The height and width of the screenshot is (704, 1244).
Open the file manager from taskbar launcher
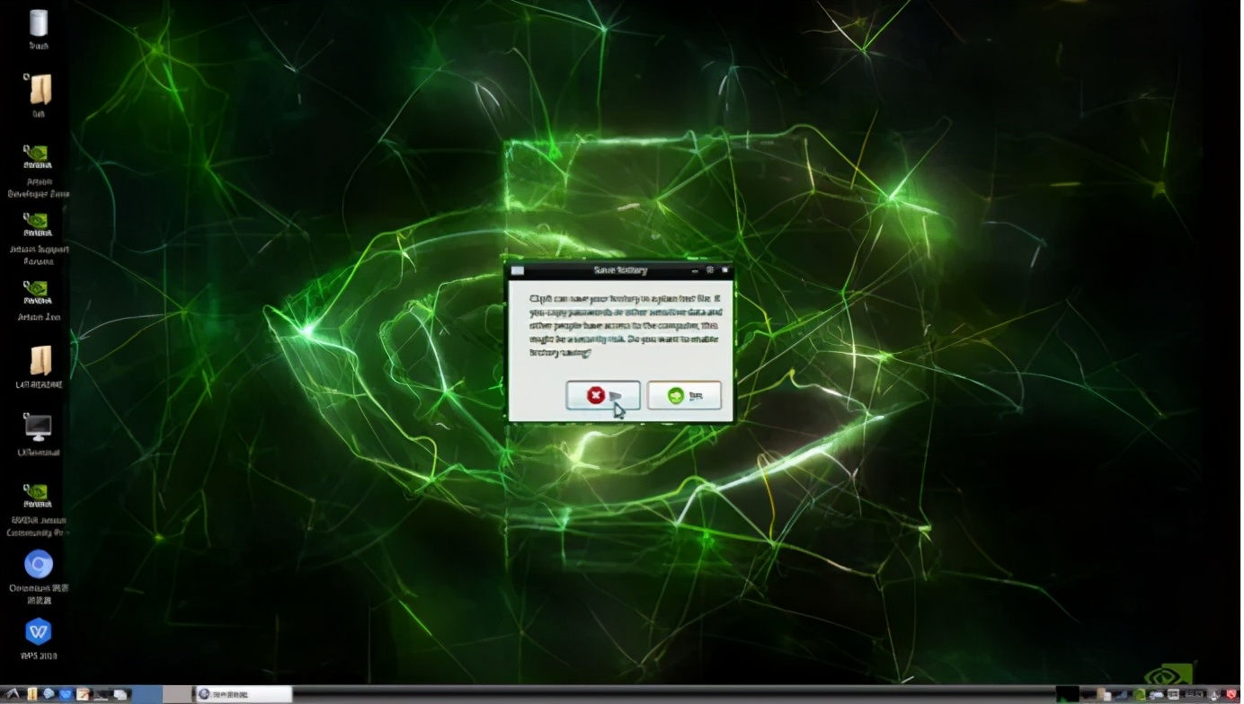point(32,694)
